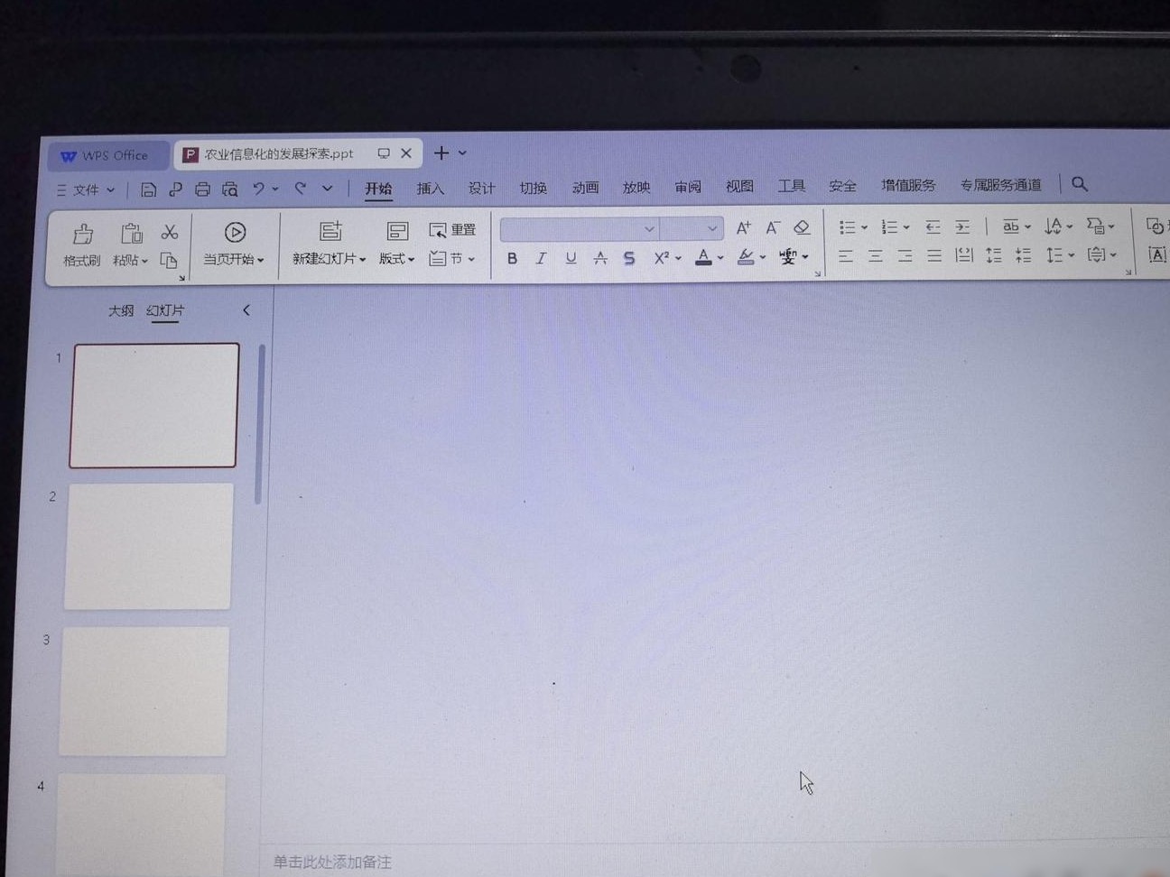Increase paragraph indent level

click(x=962, y=226)
